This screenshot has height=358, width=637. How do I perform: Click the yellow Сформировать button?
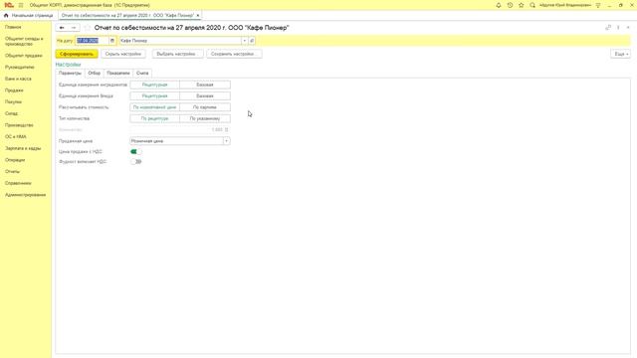click(x=77, y=54)
